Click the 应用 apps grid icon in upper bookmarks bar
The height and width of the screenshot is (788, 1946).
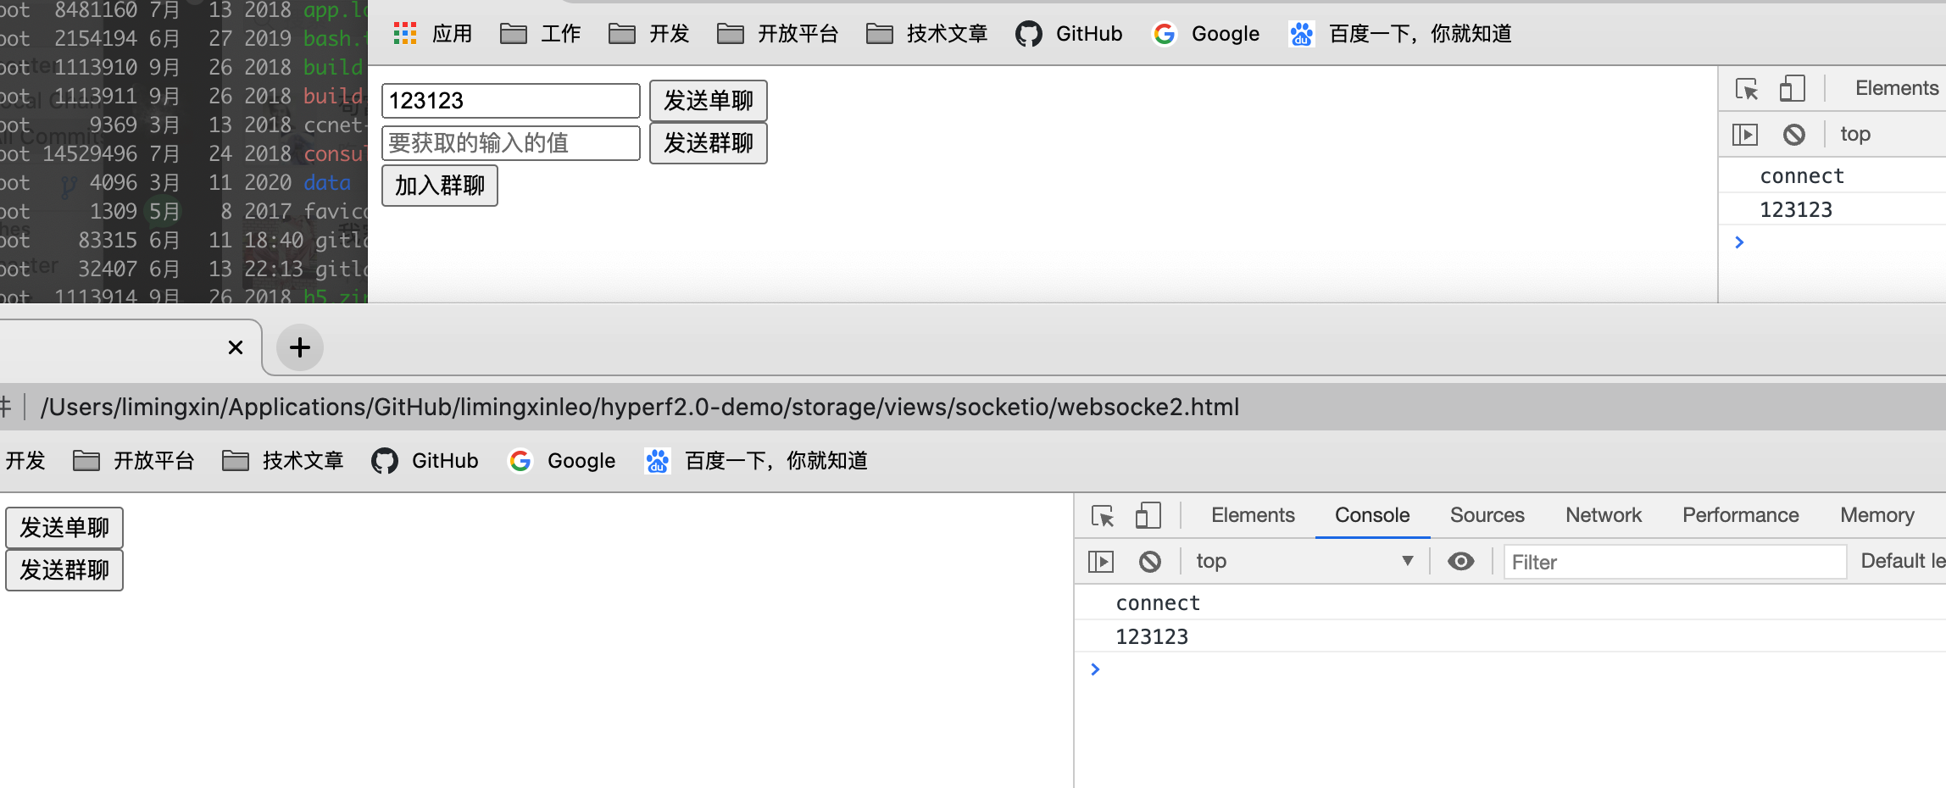pyautogui.click(x=405, y=34)
